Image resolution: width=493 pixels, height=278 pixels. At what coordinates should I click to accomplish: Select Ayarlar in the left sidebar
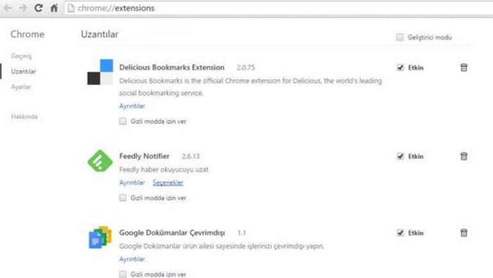pyautogui.click(x=21, y=87)
